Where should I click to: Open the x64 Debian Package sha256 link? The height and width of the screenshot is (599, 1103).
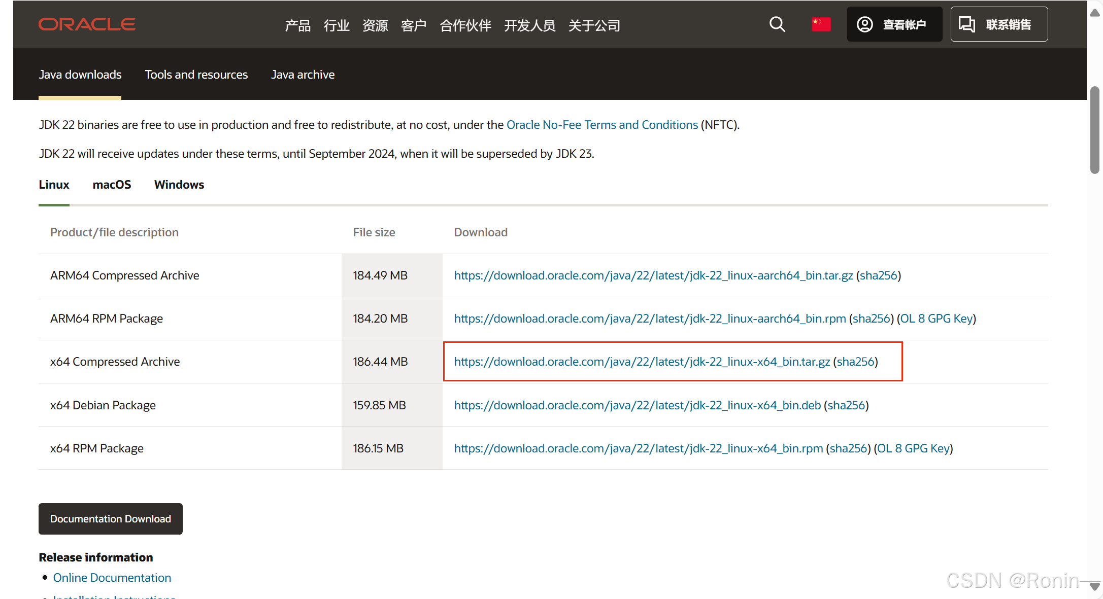pyautogui.click(x=846, y=405)
